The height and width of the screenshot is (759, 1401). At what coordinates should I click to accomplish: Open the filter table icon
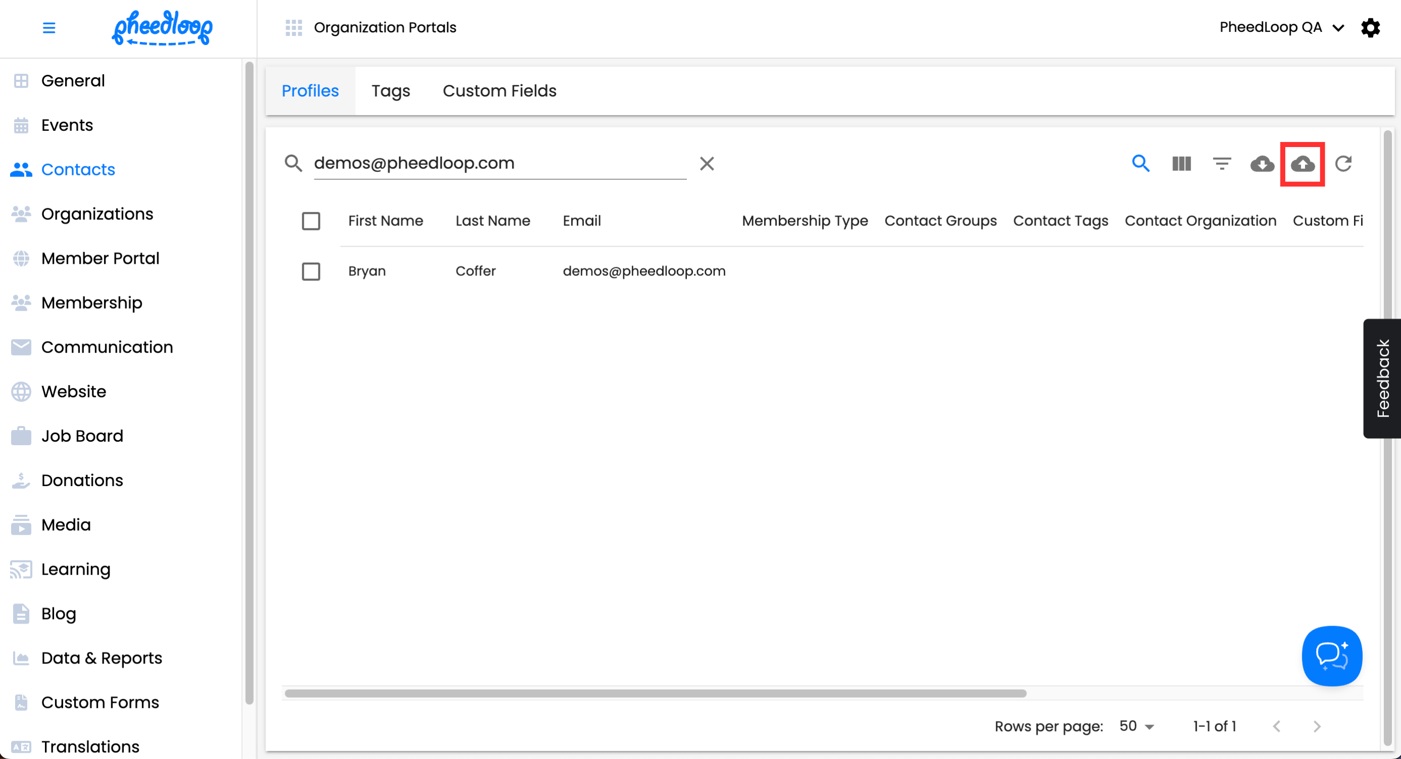click(1222, 164)
